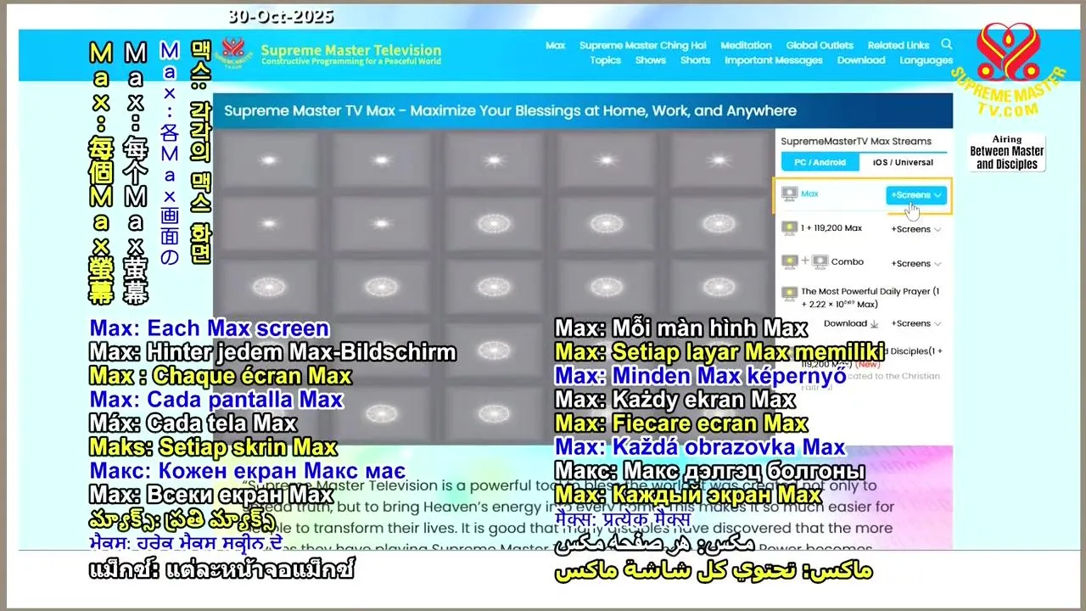Select the Combo stream link
Viewport: 1086px width, 611px height.
click(x=848, y=262)
